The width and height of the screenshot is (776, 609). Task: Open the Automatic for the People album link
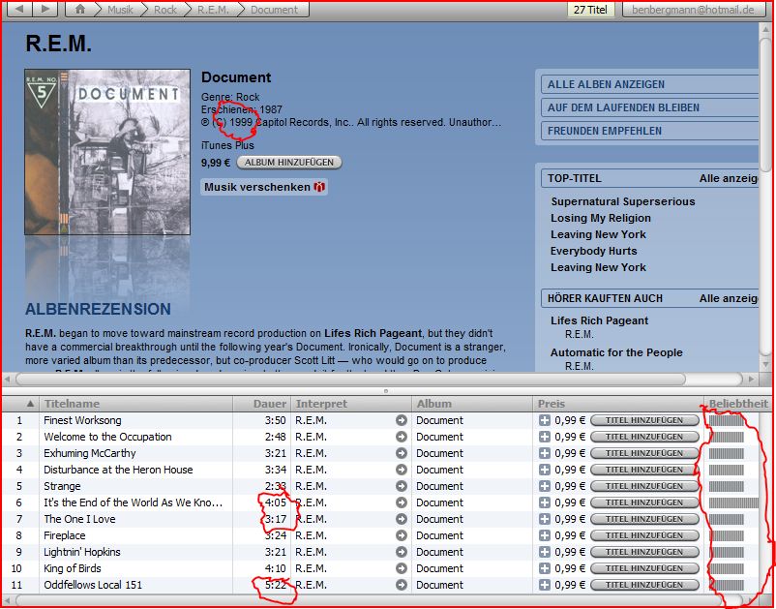click(x=616, y=352)
